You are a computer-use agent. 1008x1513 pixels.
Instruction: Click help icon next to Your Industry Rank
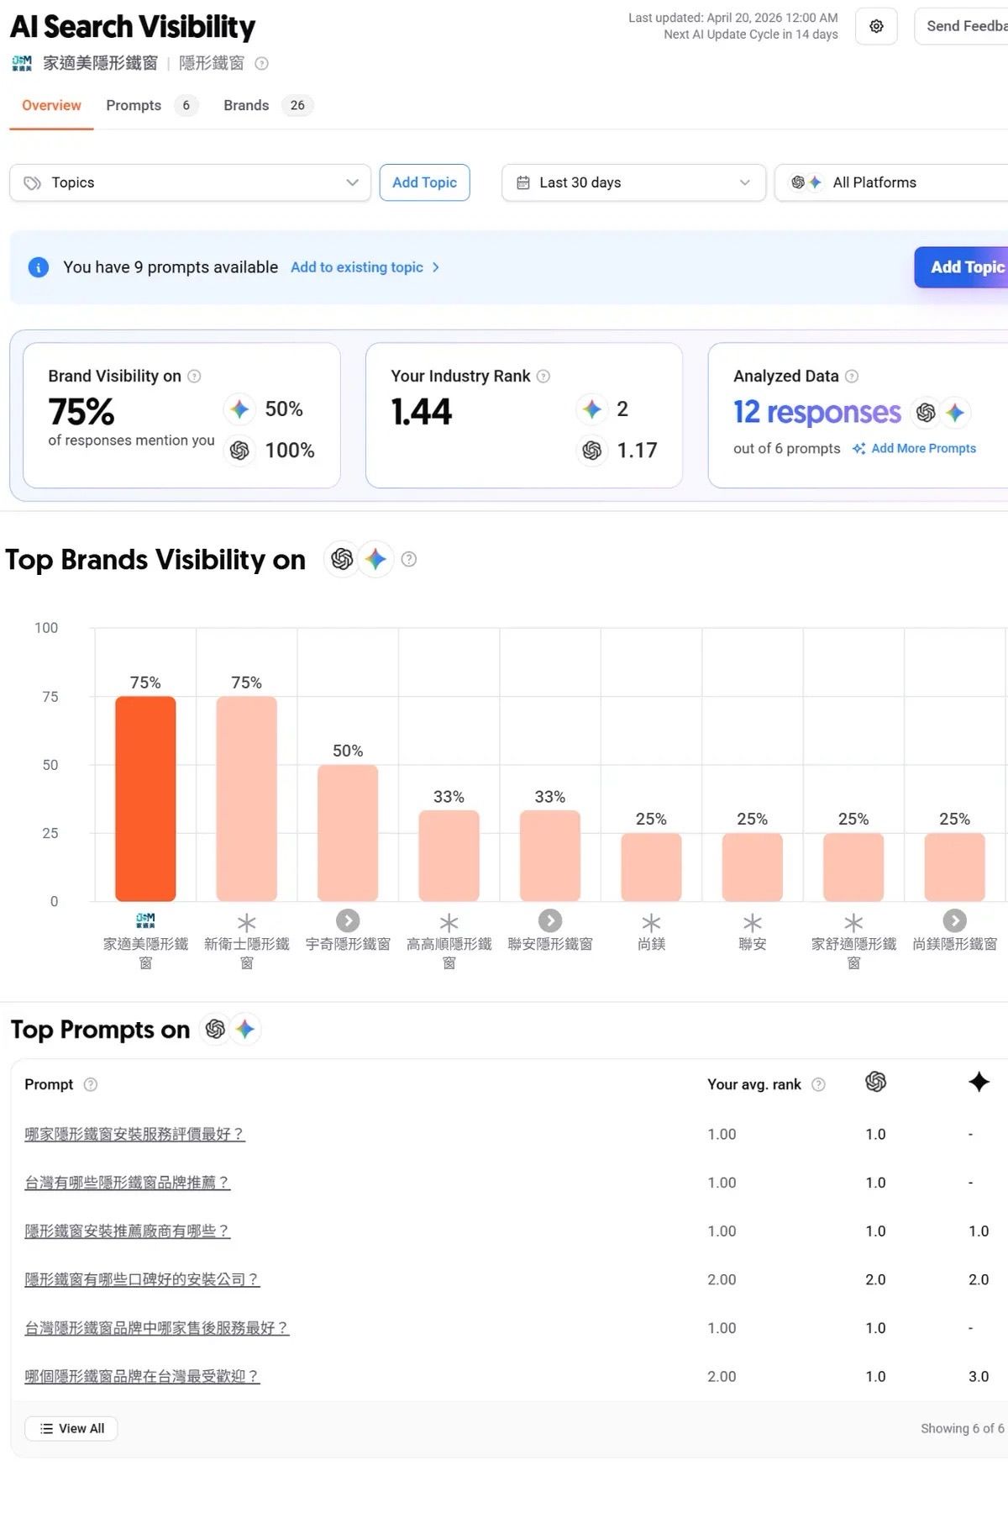(x=543, y=376)
